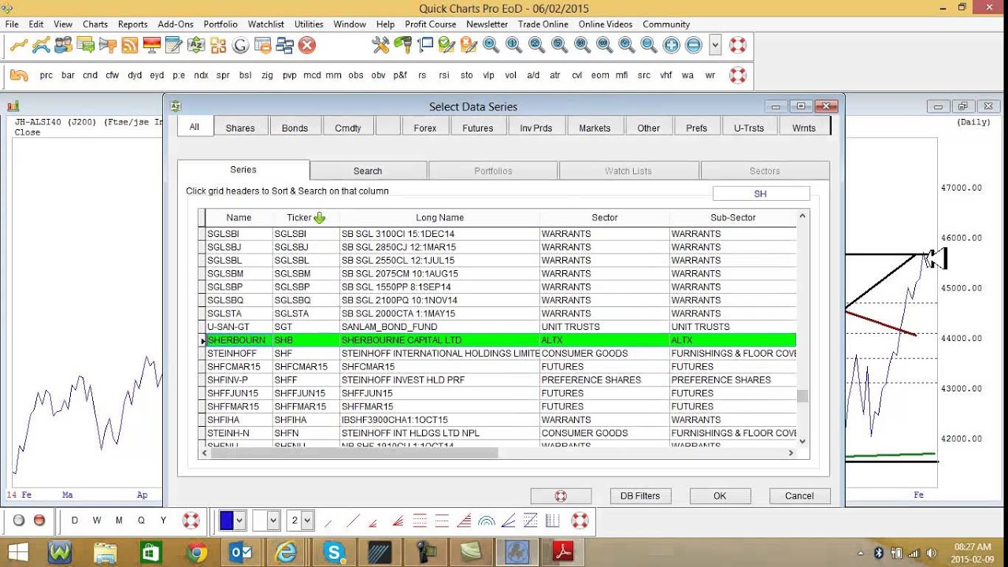
Task: Click the grid's vertical scrollbar thumb
Action: (802, 396)
